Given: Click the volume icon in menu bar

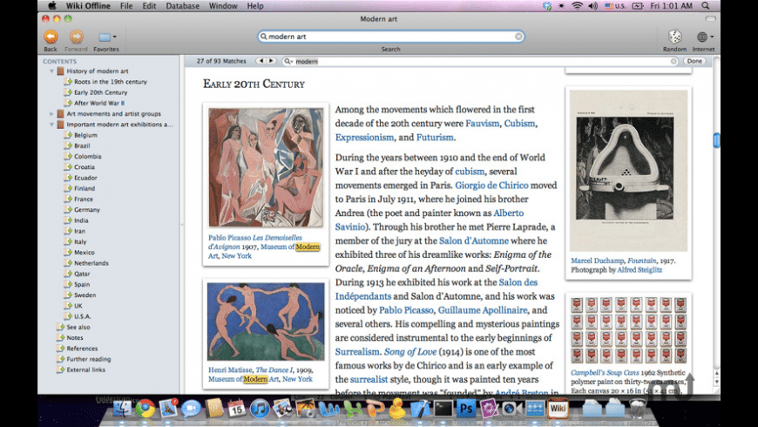Looking at the screenshot, I should (x=592, y=6).
